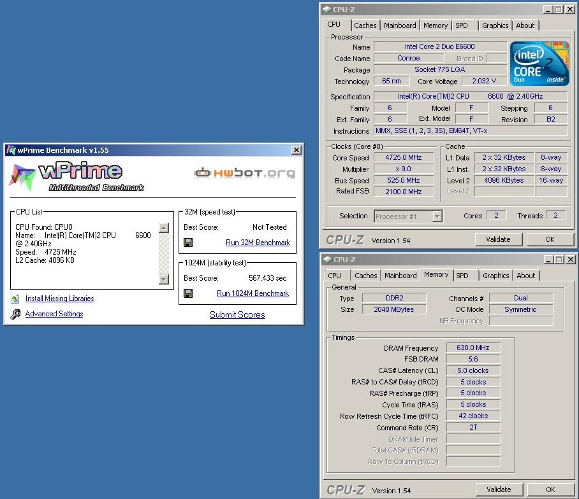Click the Code Name Conroe value
This screenshot has width=579, height=499.
tap(409, 58)
